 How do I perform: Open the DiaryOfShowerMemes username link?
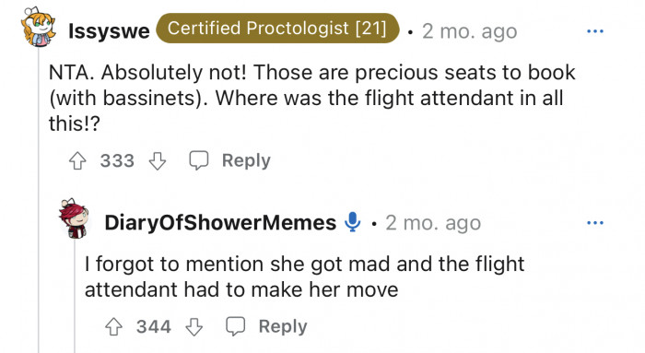click(220, 222)
